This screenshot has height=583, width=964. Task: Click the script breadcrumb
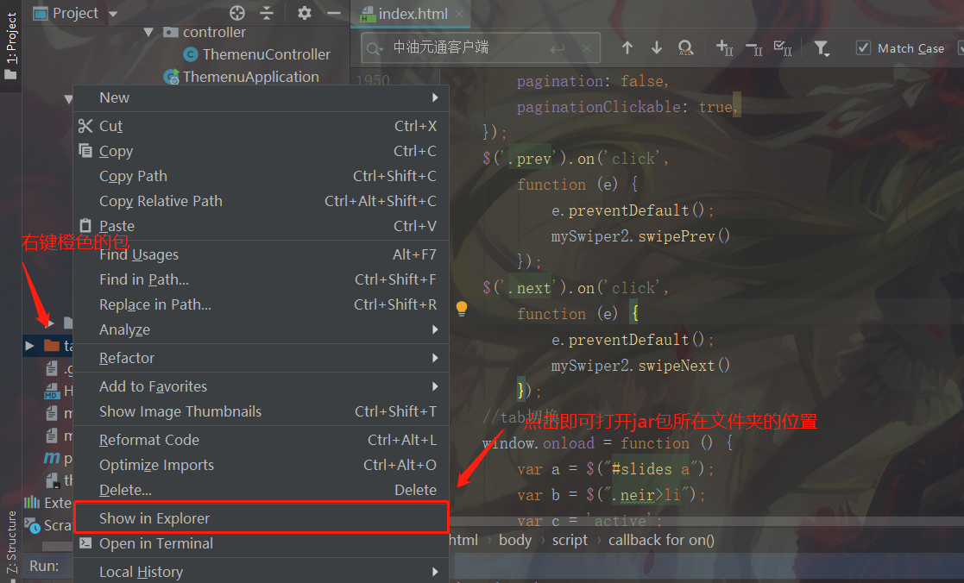(570, 540)
